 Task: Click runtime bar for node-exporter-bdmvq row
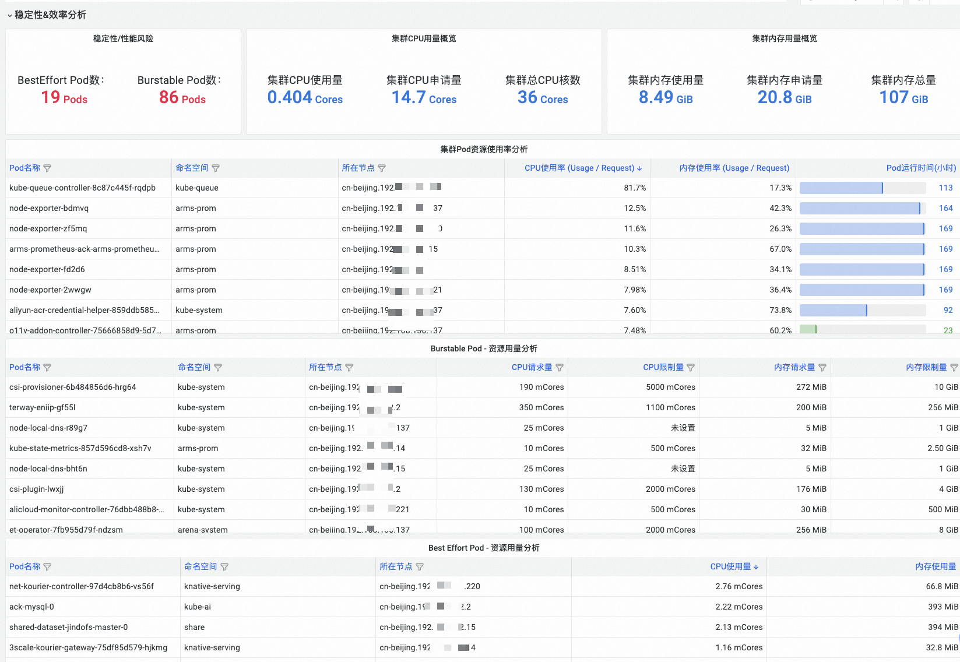coord(863,208)
